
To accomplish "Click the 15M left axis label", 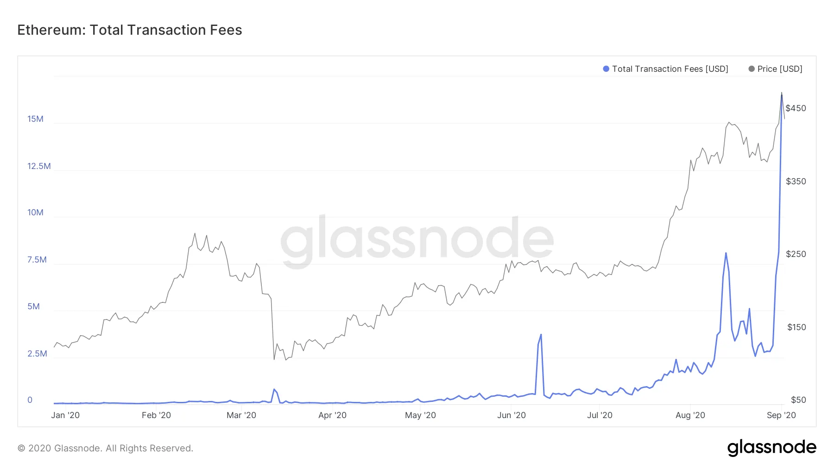I will (35, 119).
